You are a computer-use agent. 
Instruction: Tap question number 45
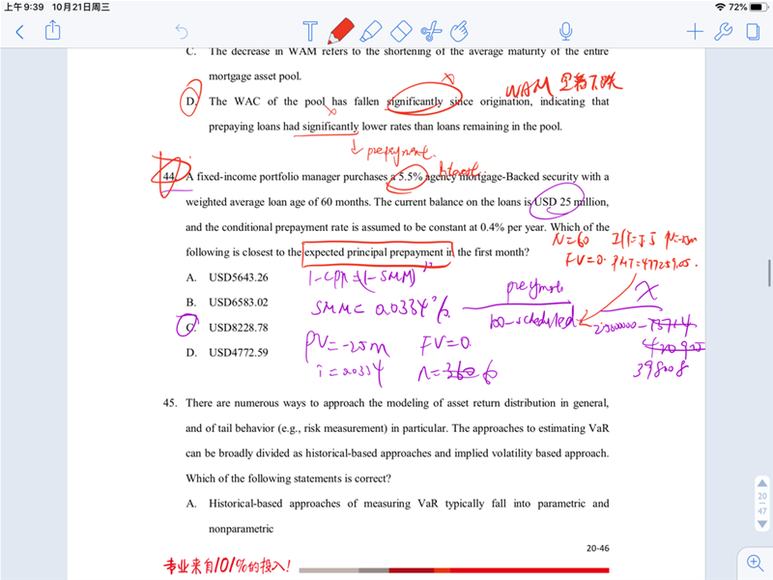pos(170,403)
